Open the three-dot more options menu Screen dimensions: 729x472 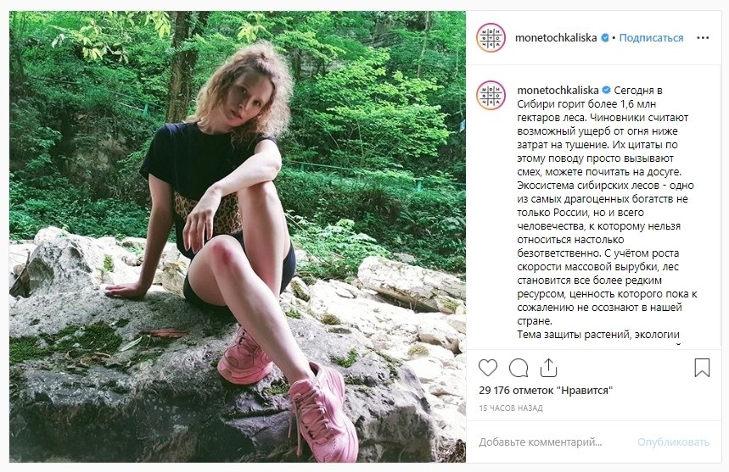[x=702, y=38]
